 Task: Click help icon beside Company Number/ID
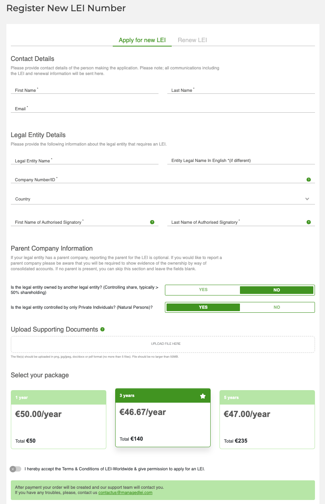309,180
